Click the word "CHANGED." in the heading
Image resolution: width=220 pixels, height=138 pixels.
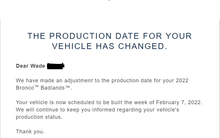point(143,46)
